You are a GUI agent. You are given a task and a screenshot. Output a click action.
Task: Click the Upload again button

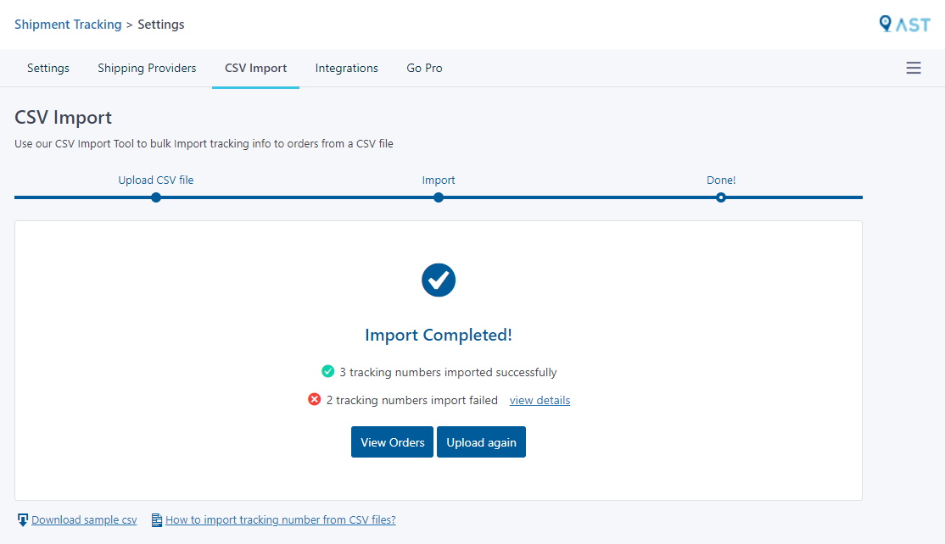coord(481,441)
